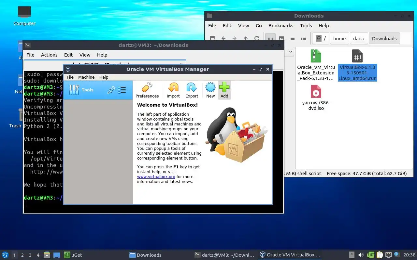The width and height of the screenshot is (417, 260).
Task: Switch to workspace 4
Action: coord(38,255)
